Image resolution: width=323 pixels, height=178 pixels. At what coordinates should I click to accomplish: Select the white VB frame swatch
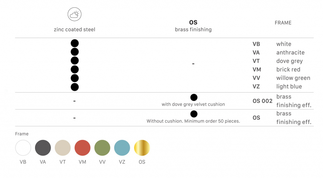click(23, 148)
